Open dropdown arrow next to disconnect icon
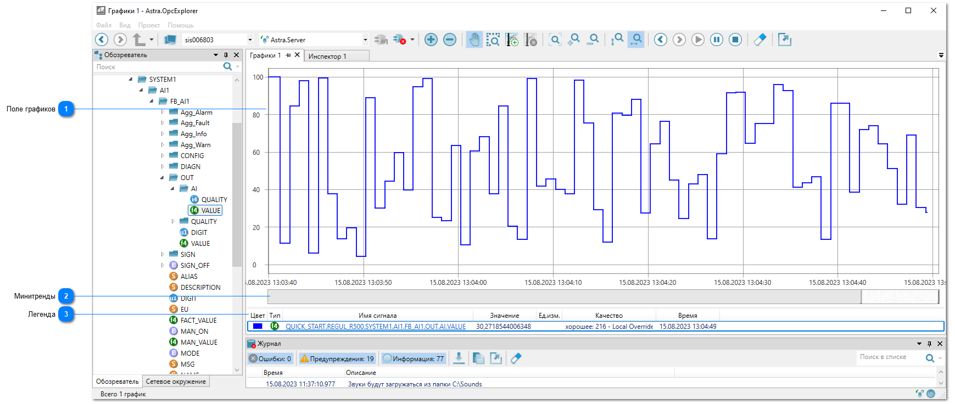This screenshot has height=404, width=955. [412, 40]
